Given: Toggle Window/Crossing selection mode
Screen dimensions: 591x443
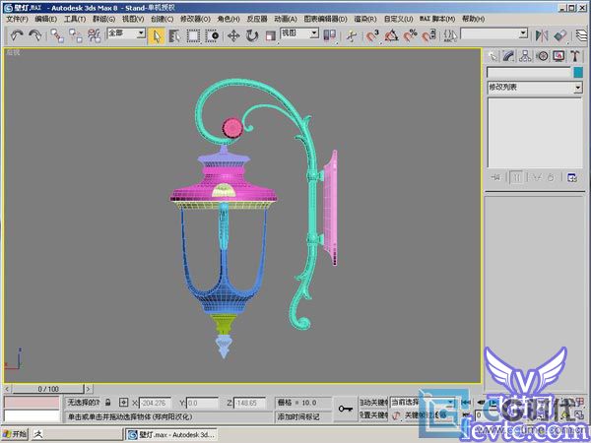Looking at the screenshot, I should 212,35.
